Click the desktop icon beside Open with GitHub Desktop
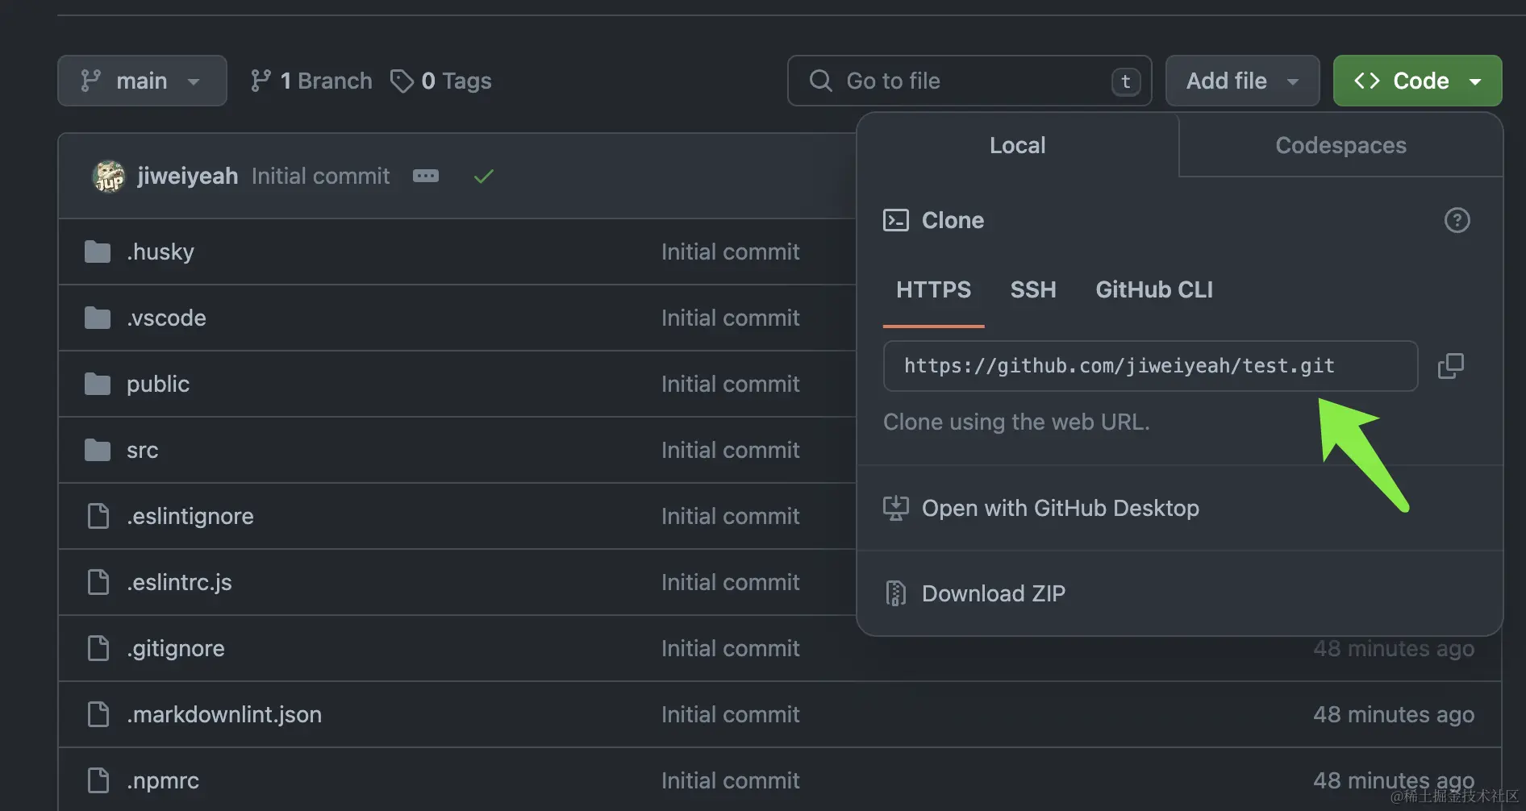This screenshot has height=811, width=1526. [x=895, y=508]
